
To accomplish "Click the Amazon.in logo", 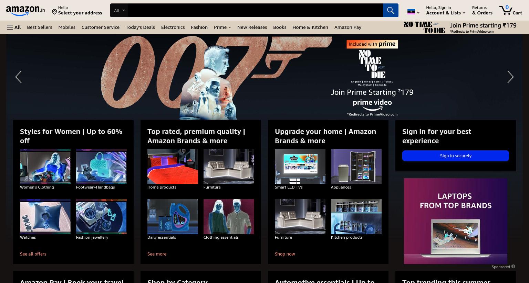I will 25,11.
